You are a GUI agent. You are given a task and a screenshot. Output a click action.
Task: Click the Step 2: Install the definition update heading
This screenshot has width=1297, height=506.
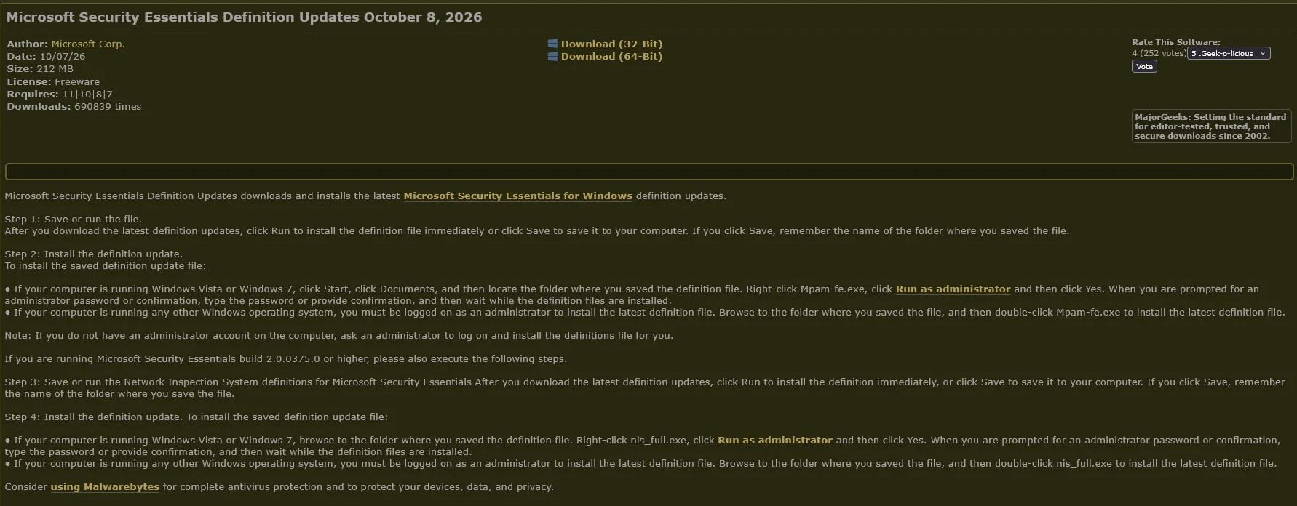click(x=94, y=254)
